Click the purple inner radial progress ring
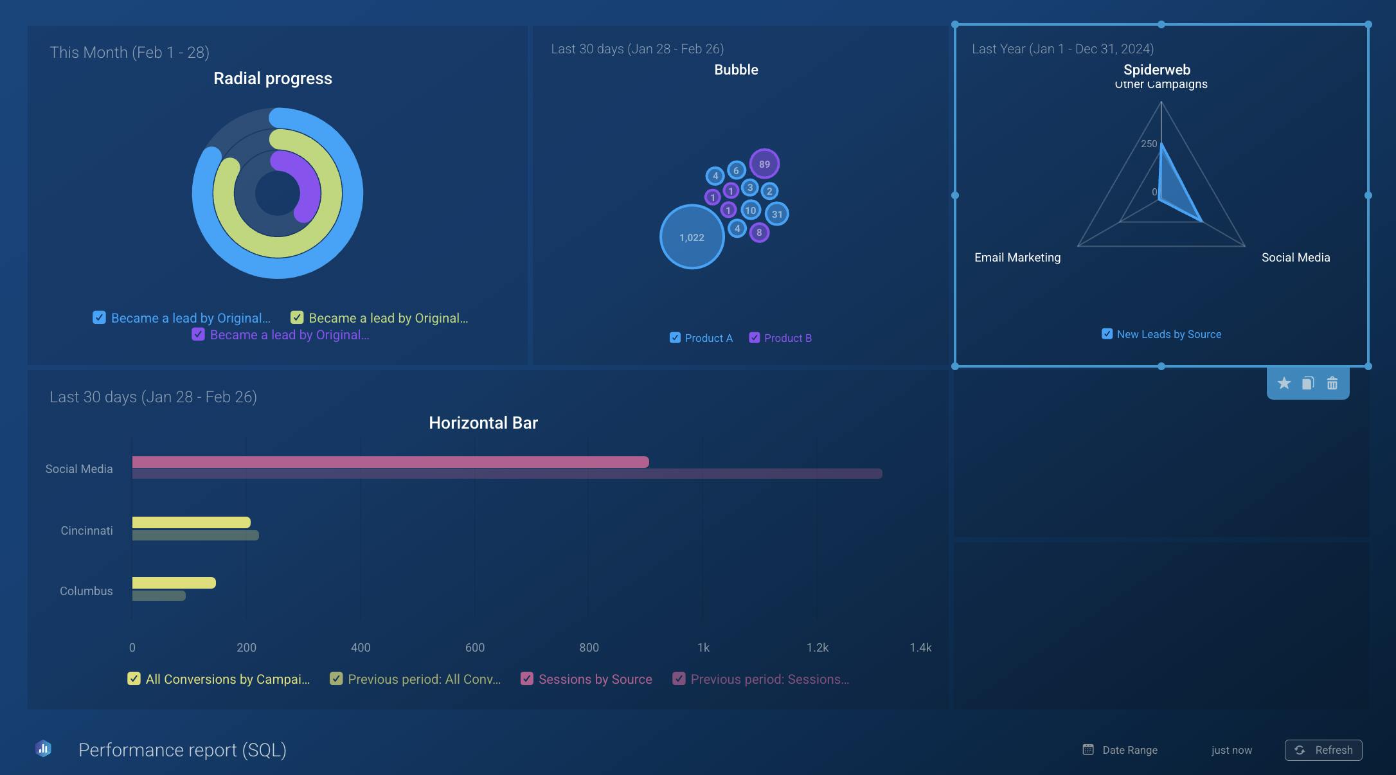This screenshot has height=775, width=1396. 311,186
